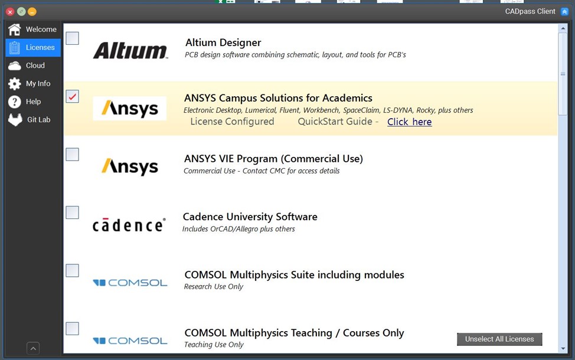Open the Help section

(33, 102)
